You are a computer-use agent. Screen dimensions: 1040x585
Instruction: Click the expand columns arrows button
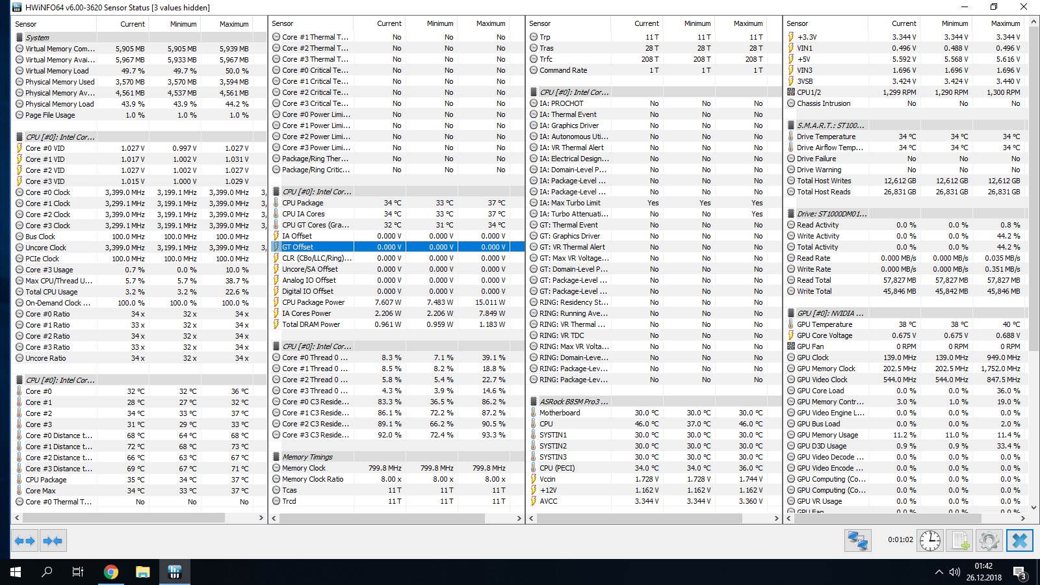pyautogui.click(x=25, y=541)
